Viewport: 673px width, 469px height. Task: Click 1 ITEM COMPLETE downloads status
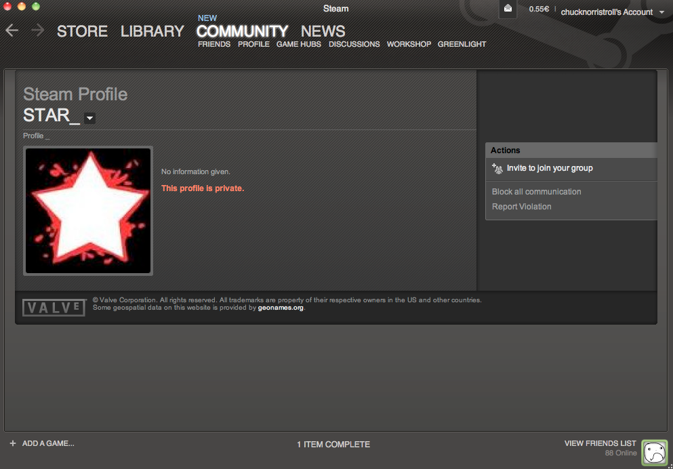(333, 445)
